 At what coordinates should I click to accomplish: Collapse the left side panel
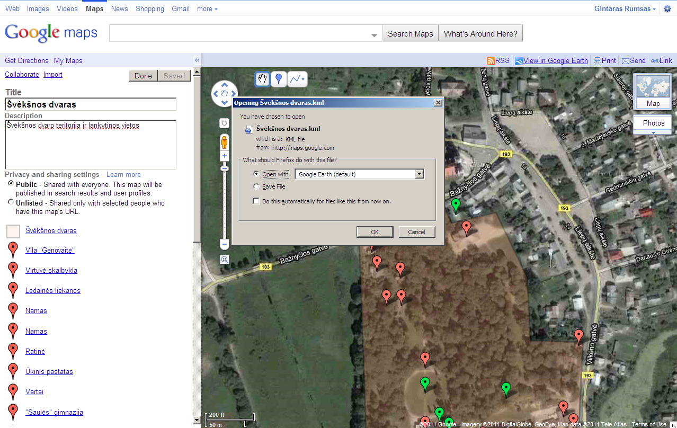(x=197, y=60)
